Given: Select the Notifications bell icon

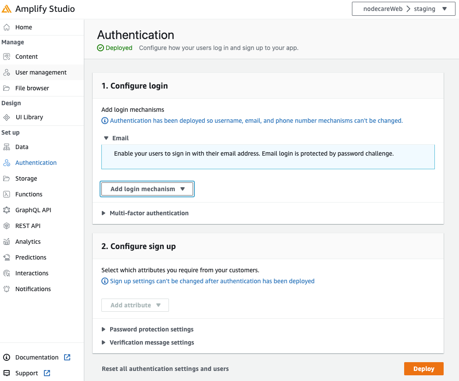Looking at the screenshot, I should [x=7, y=288].
